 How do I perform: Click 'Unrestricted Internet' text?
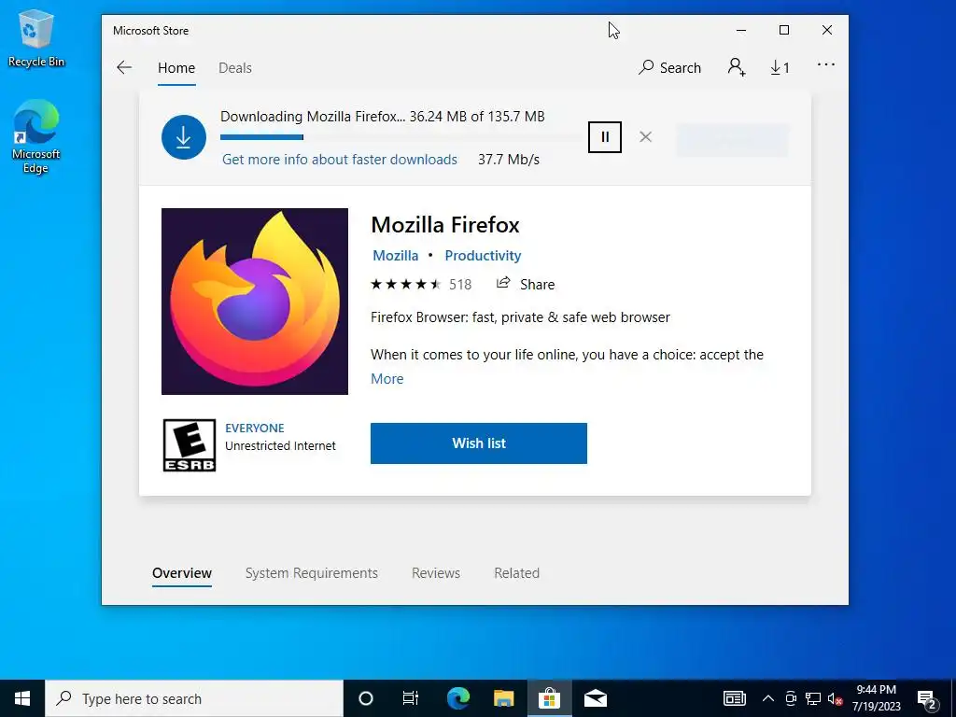(280, 445)
